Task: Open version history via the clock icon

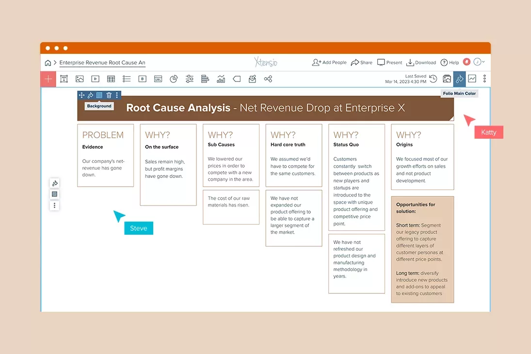Action: 433,79
